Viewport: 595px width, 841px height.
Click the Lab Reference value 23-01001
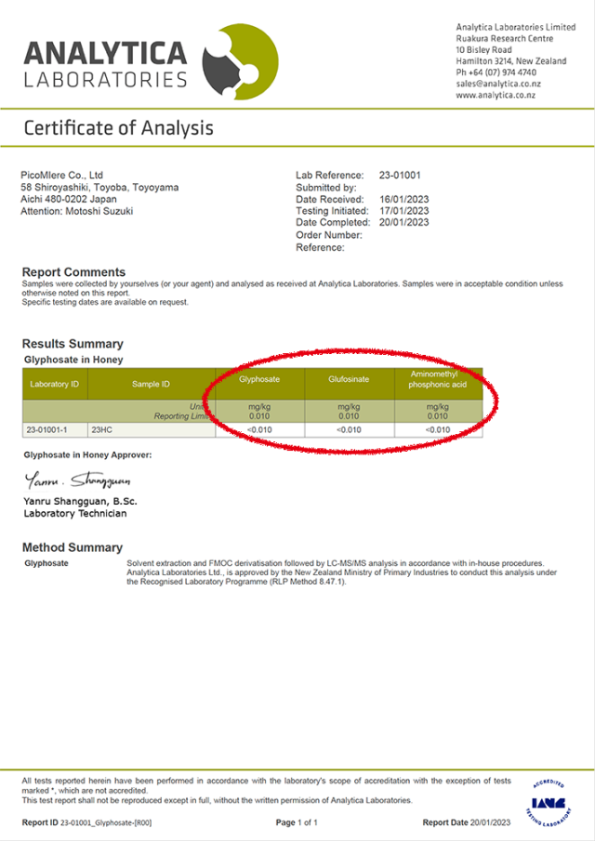click(400, 175)
